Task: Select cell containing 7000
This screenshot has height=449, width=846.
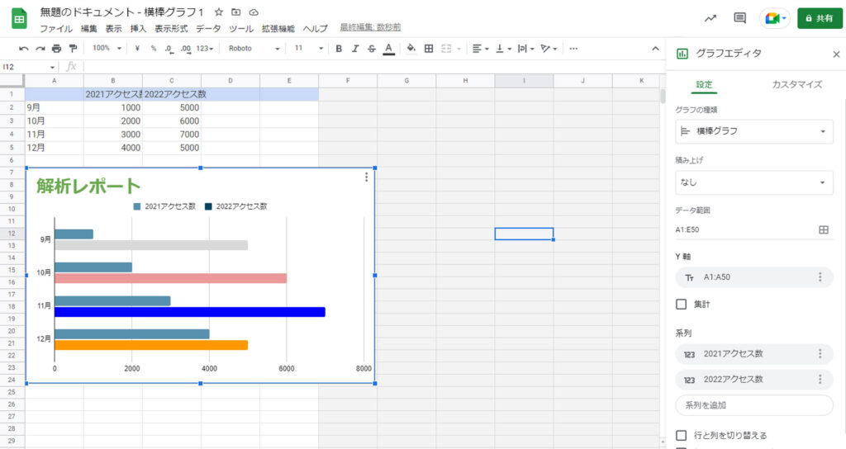Action: [x=172, y=135]
